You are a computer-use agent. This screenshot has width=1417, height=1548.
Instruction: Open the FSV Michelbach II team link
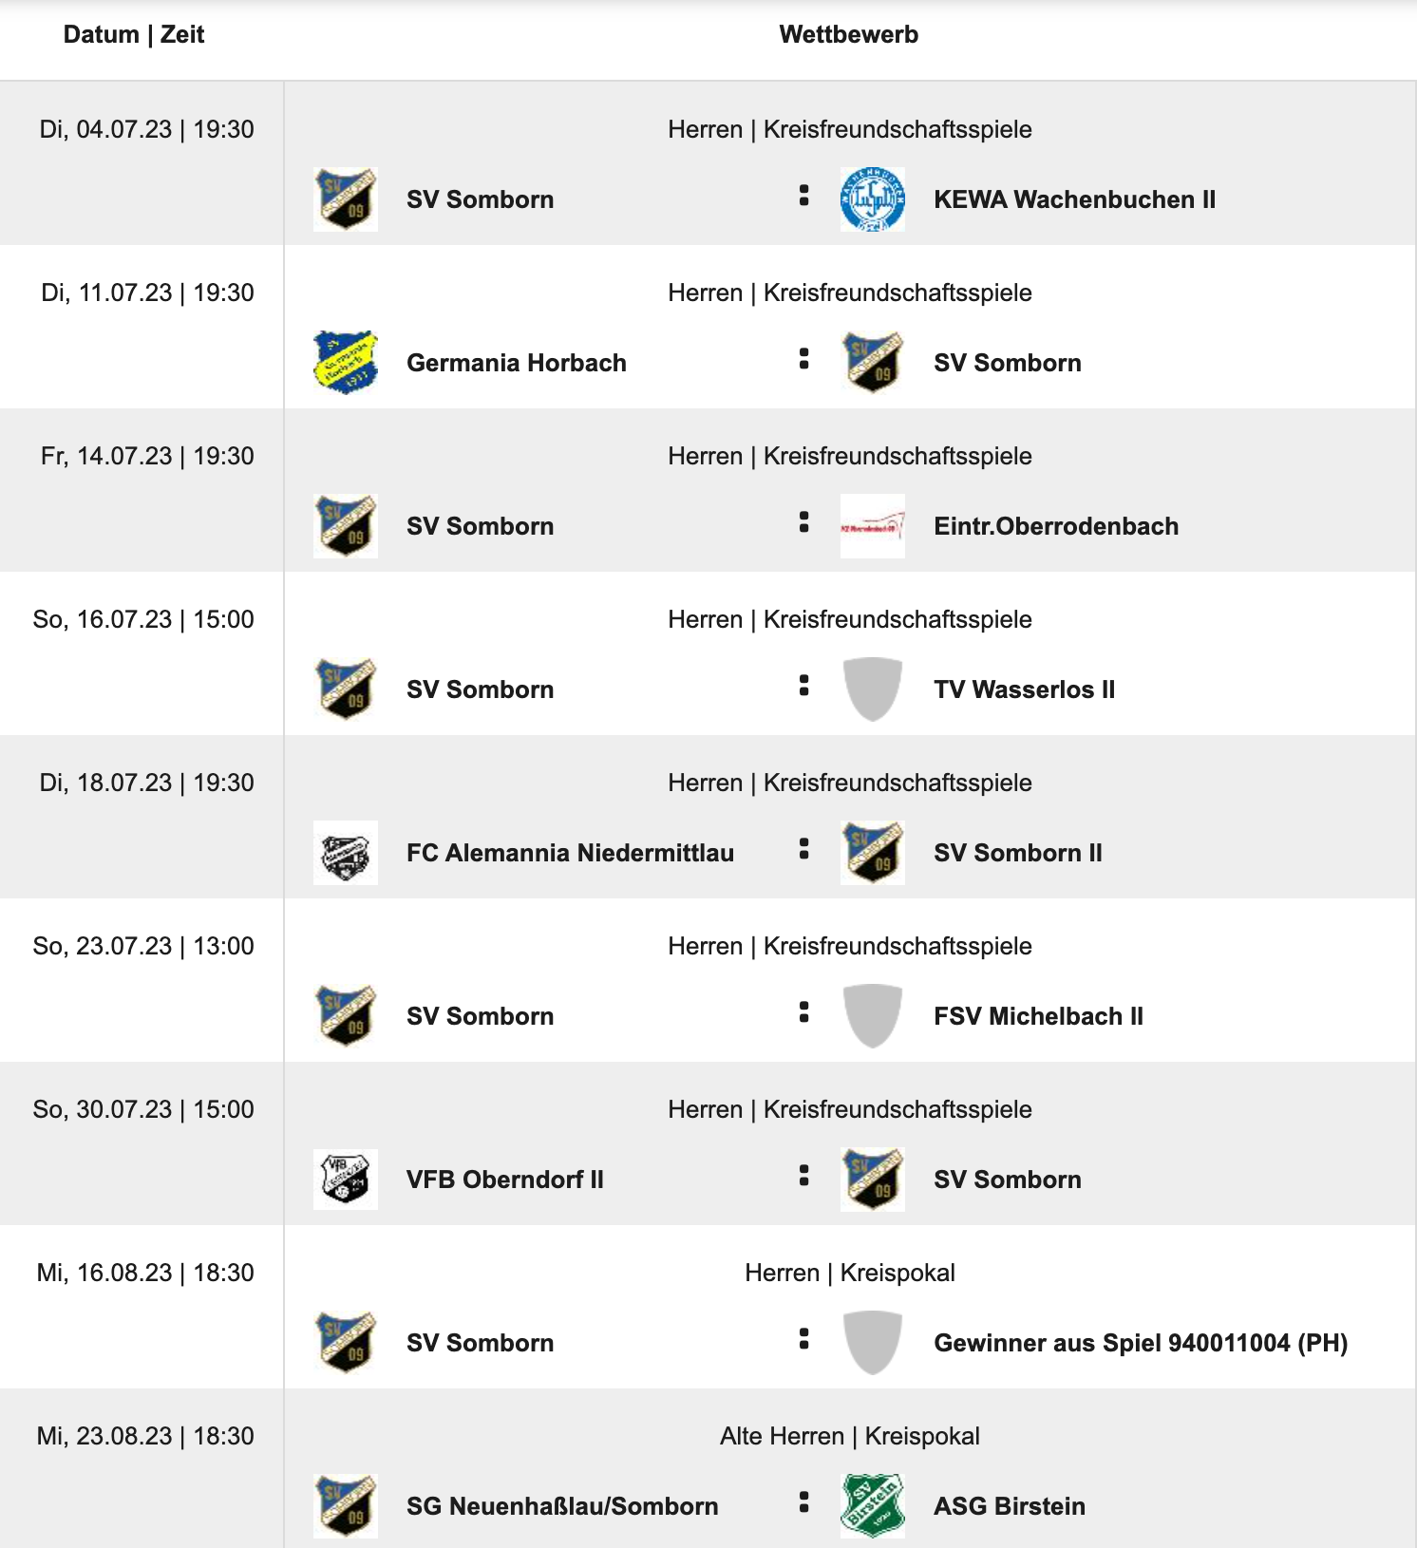[1038, 1016]
